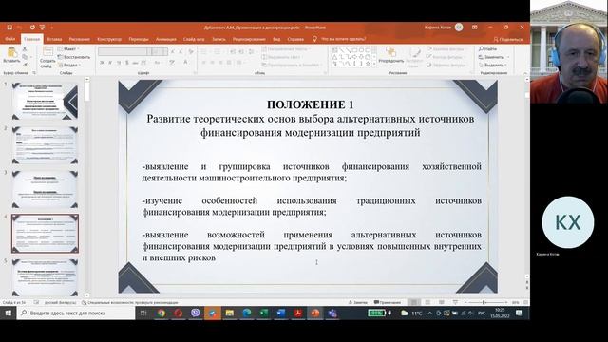
Task: Open the Section (Раздел) dropdown
Action: click(x=68, y=65)
